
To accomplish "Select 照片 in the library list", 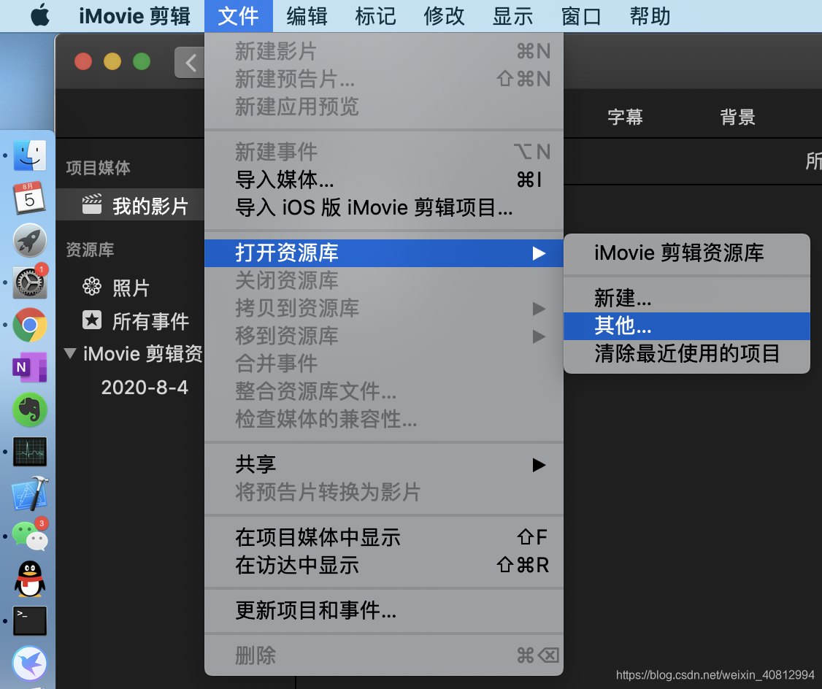I will 130,287.
